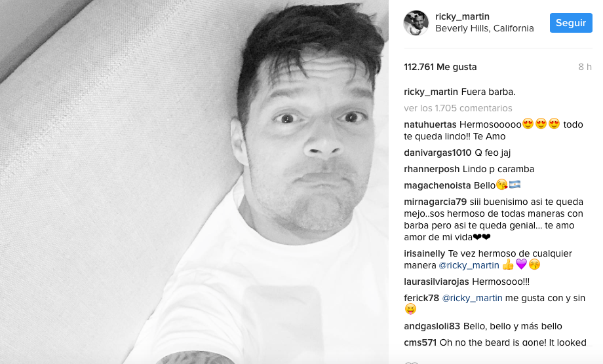Click the 8 h post timestamp
603x364 pixels.
[x=585, y=67]
